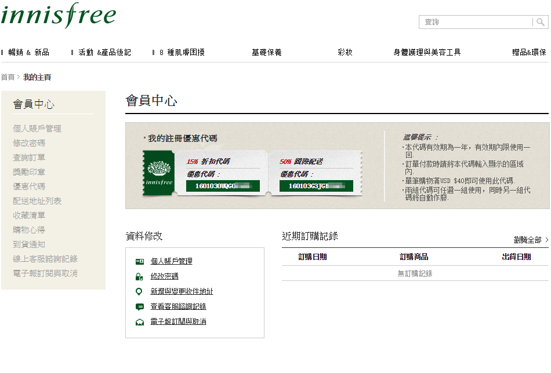
Task: Click 我的主頁 breadcrumb item
Action: [x=37, y=77]
